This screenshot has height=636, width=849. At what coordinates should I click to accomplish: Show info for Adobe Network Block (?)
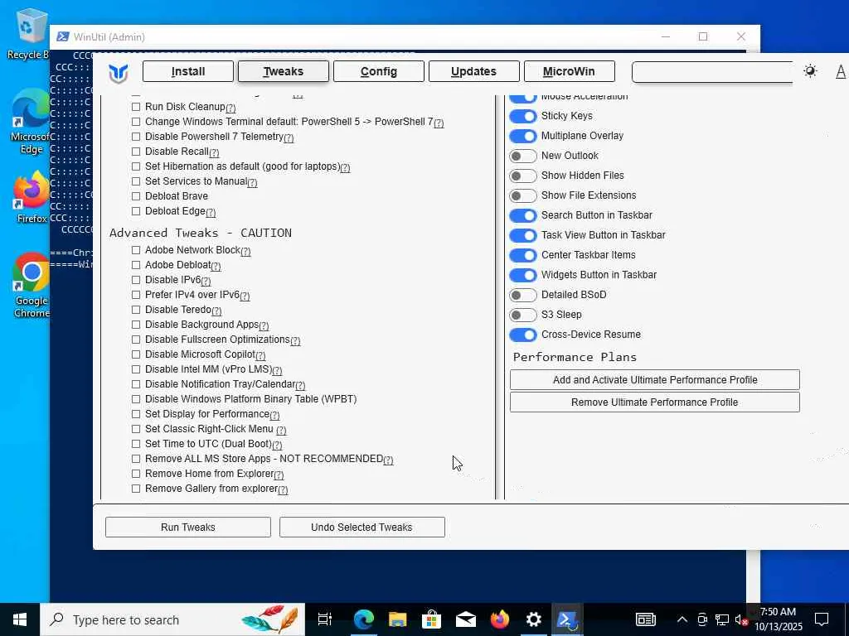click(245, 252)
